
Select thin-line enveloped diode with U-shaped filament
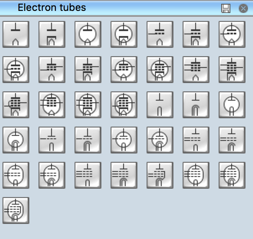click(x=232, y=105)
